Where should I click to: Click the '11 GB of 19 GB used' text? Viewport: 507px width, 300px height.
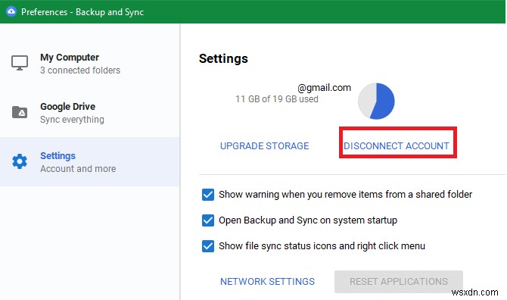click(x=277, y=99)
